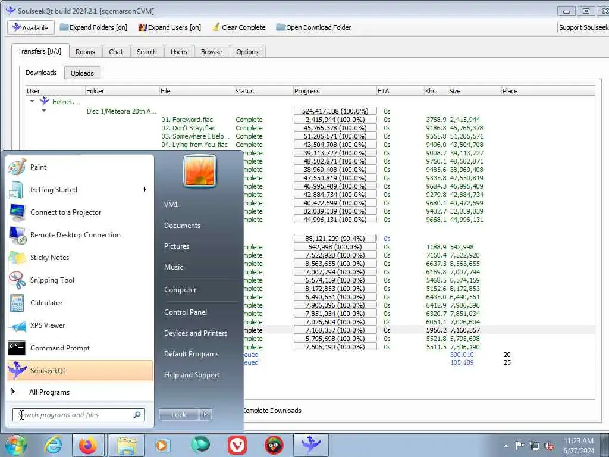The height and width of the screenshot is (457, 609).
Task: Show hidden tray icons arrow
Action: [x=506, y=446]
